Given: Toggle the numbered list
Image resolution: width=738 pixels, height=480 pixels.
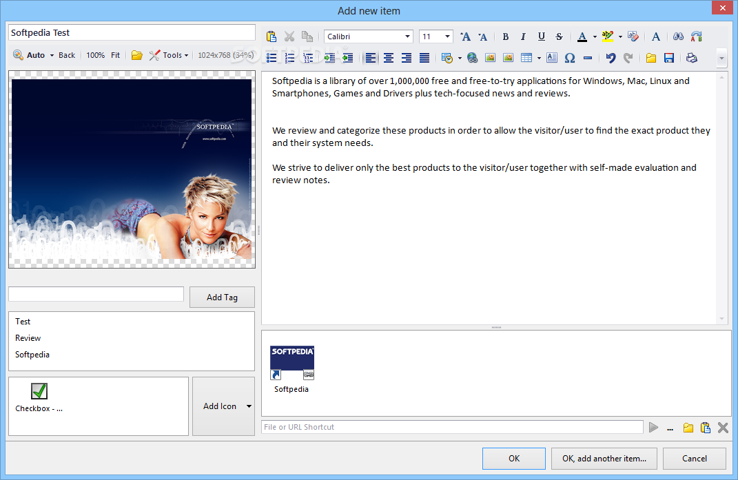Looking at the screenshot, I should click(289, 57).
